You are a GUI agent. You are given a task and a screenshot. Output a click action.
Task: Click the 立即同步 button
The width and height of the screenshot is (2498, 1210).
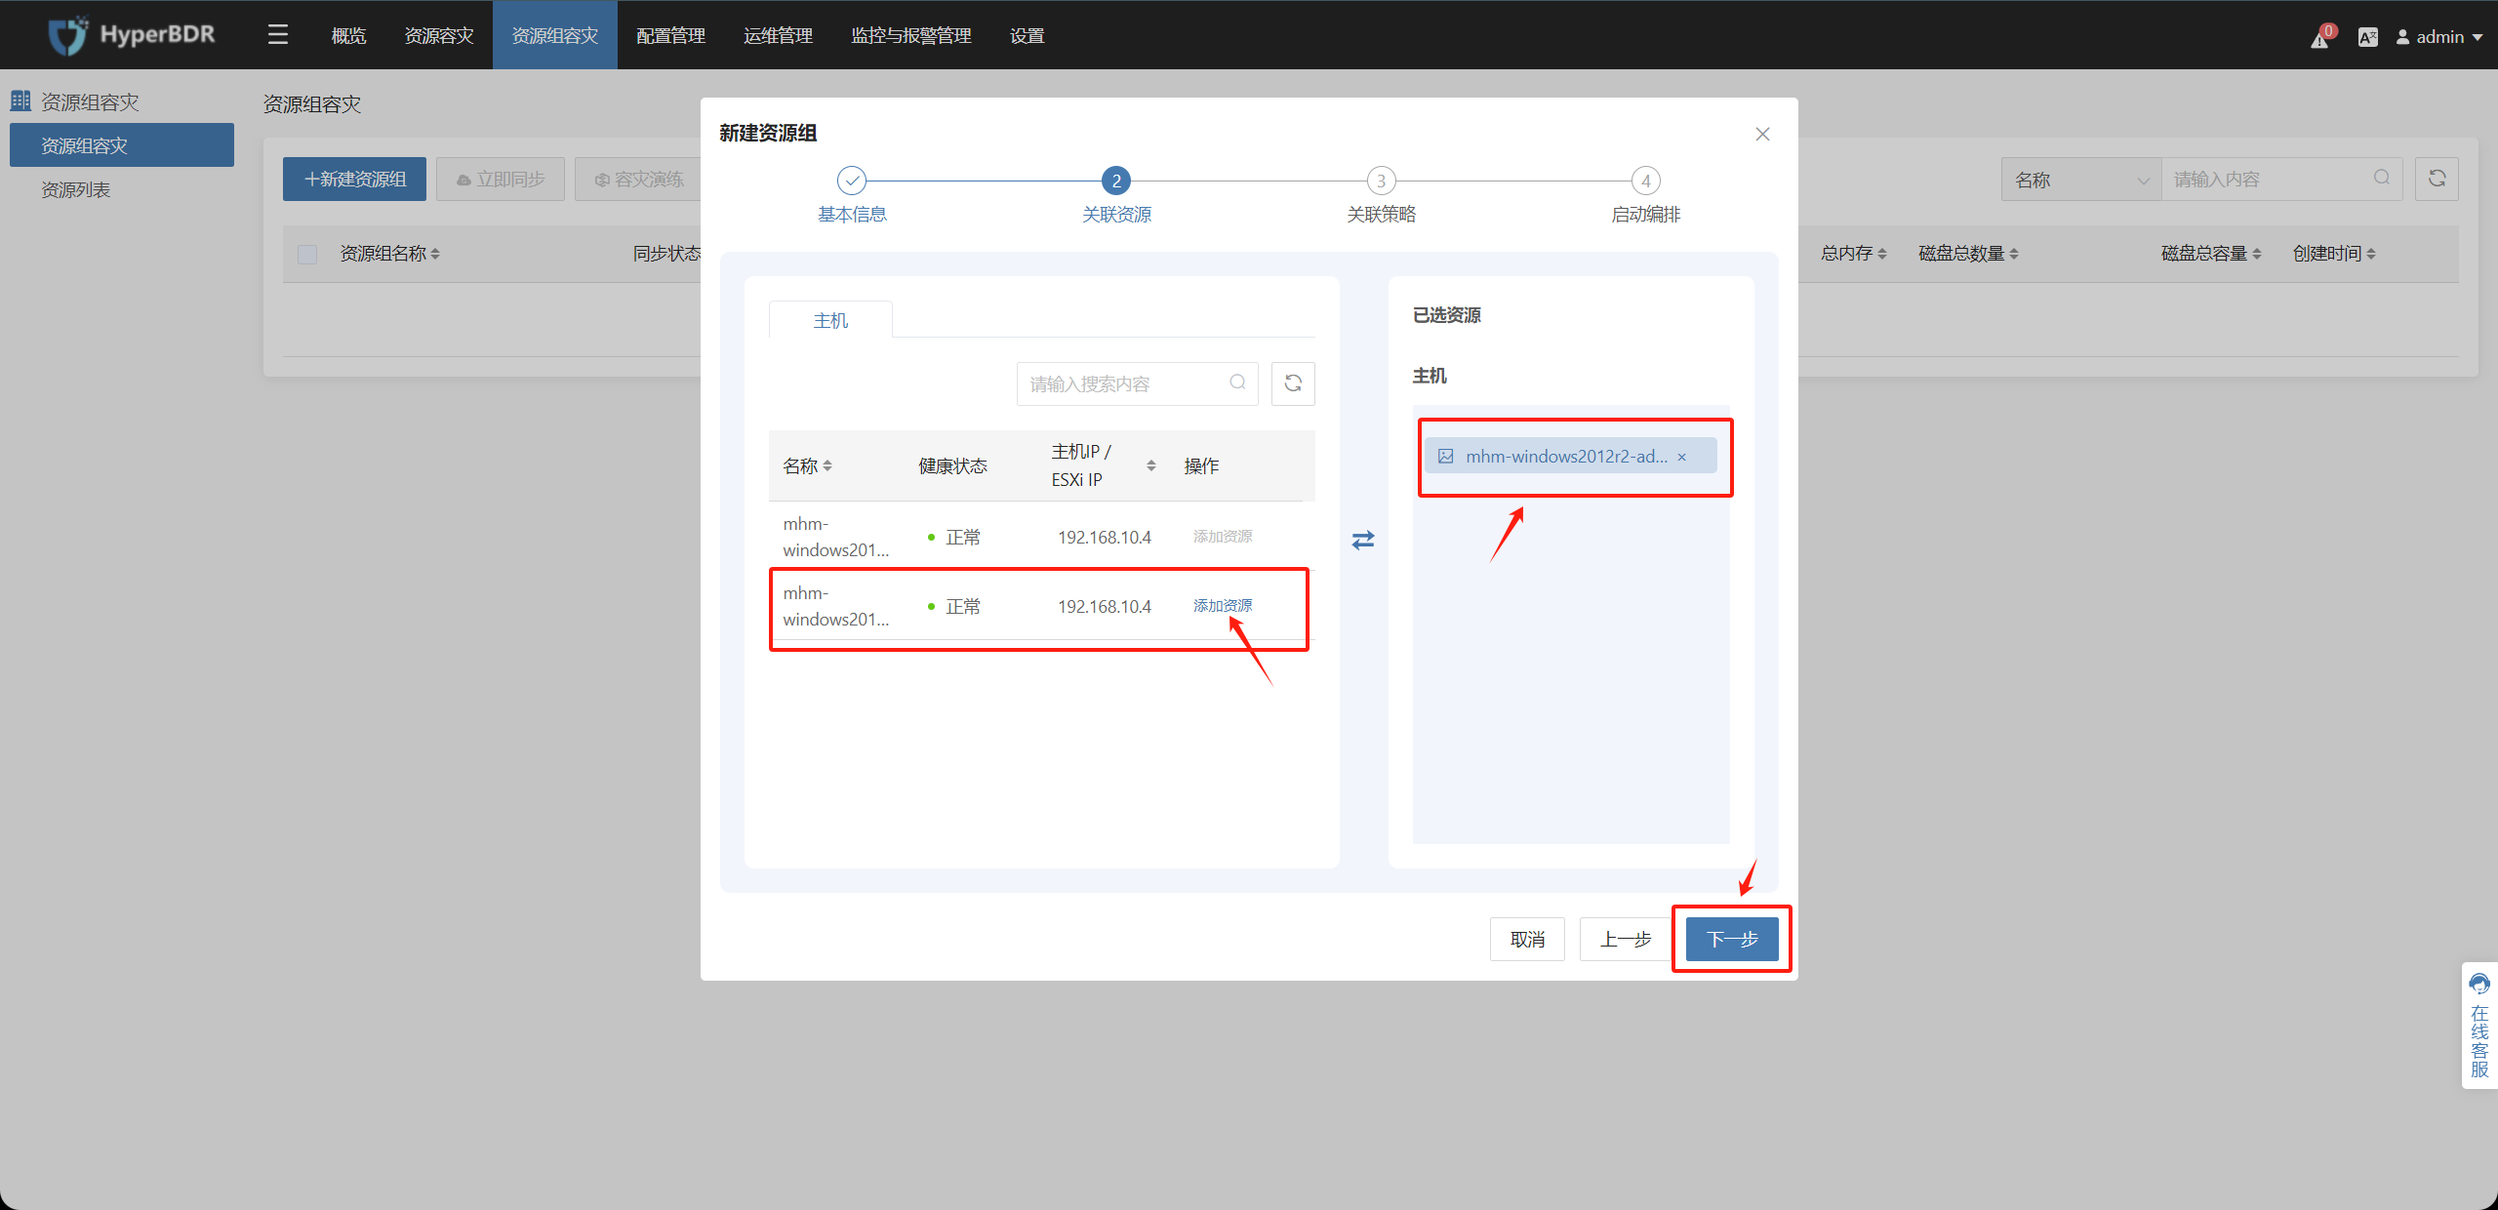[x=500, y=179]
